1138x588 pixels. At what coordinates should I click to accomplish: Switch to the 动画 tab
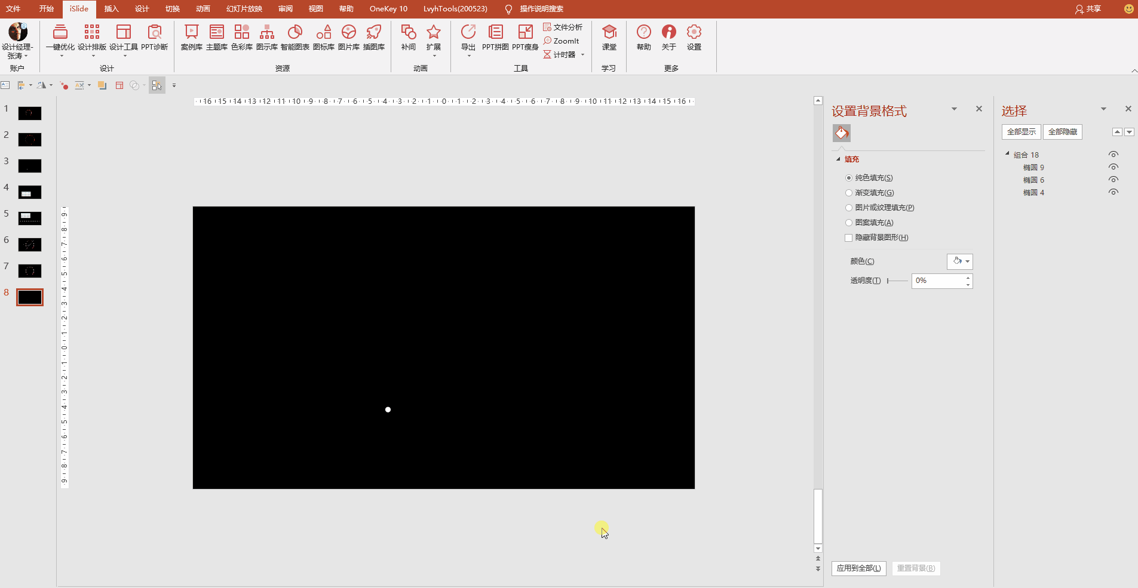tap(203, 9)
